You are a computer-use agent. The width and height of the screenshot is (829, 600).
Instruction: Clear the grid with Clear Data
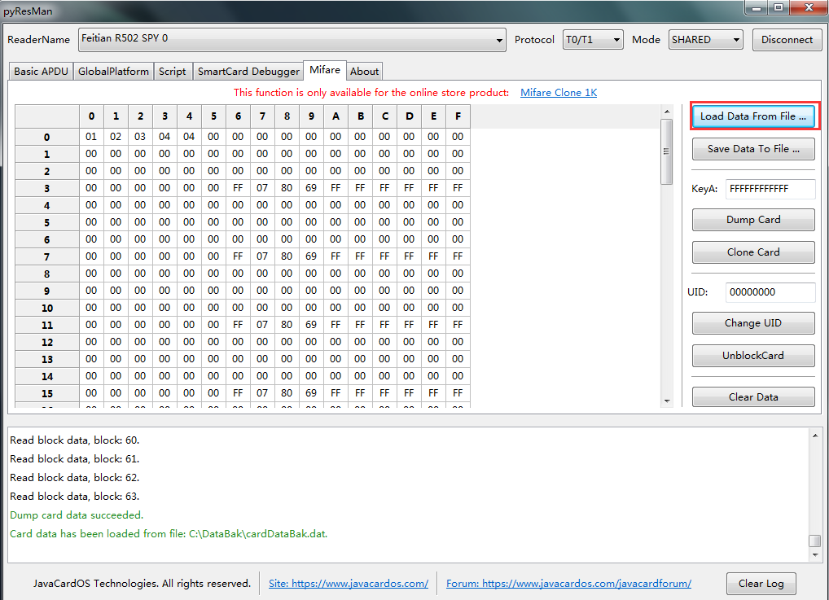coord(752,396)
